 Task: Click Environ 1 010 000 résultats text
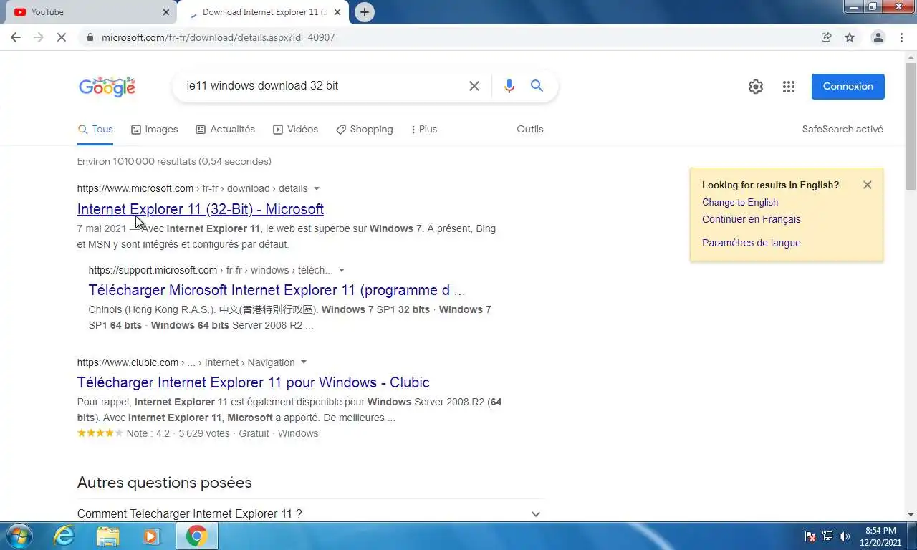(174, 162)
